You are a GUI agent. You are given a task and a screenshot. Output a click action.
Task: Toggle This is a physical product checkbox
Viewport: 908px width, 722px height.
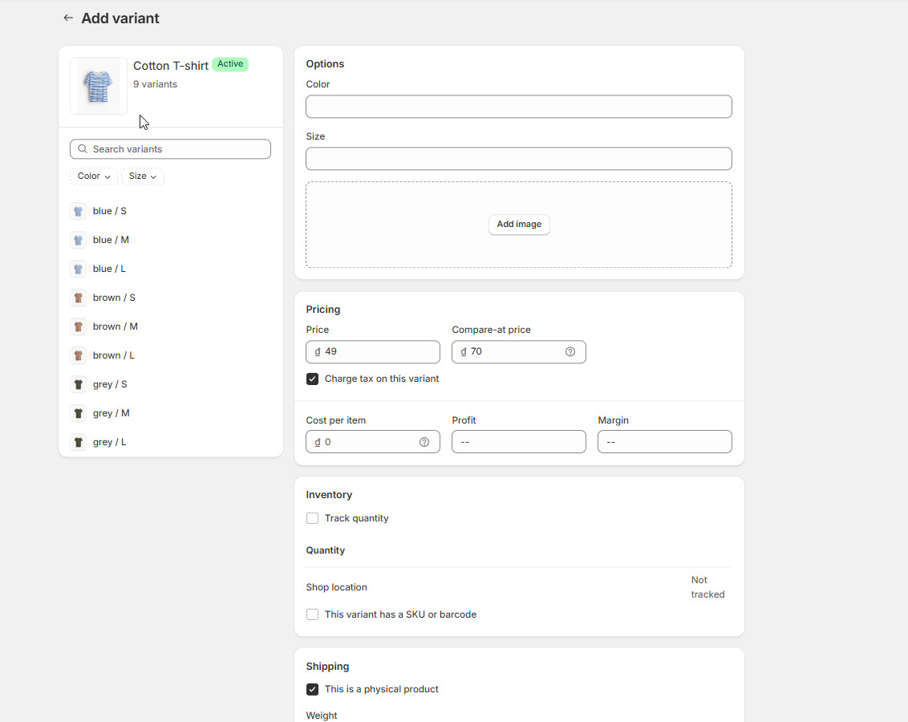click(x=313, y=689)
